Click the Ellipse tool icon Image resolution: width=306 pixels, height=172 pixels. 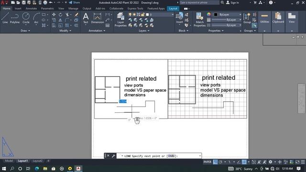click(44, 20)
